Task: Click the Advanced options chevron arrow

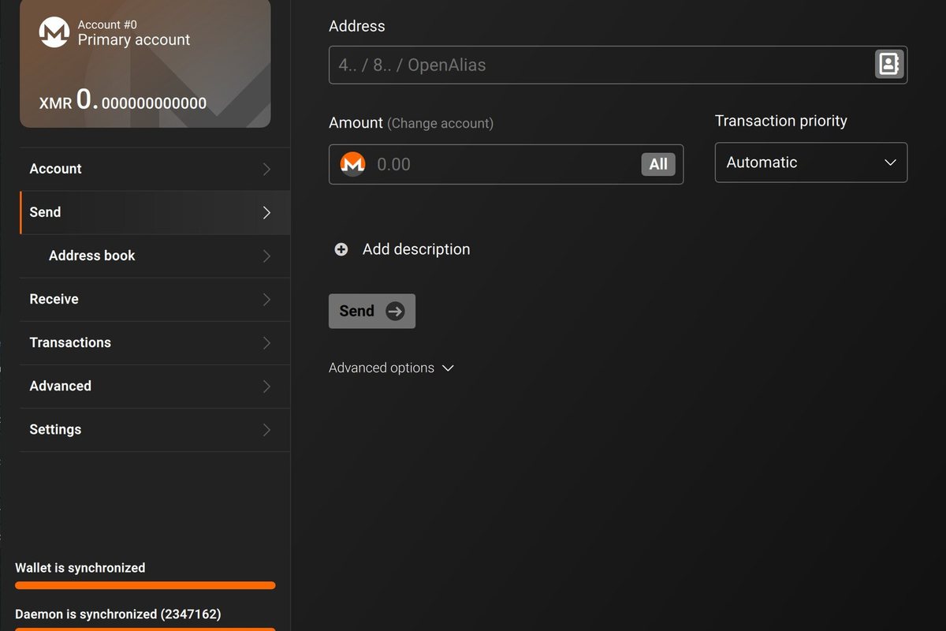Action: 448,368
